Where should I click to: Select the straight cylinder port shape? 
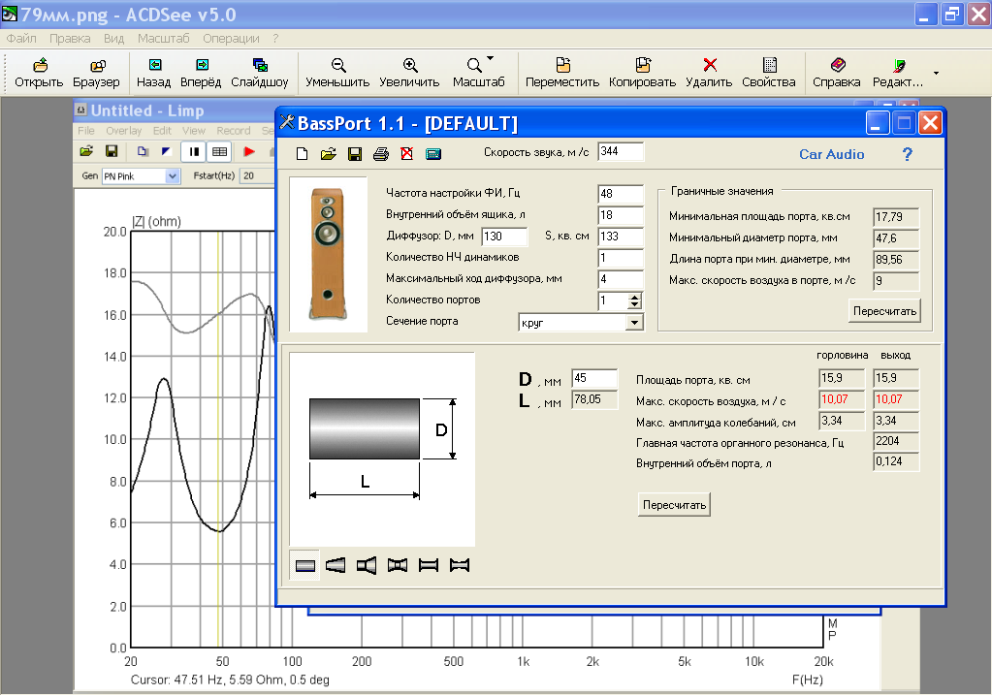point(305,565)
